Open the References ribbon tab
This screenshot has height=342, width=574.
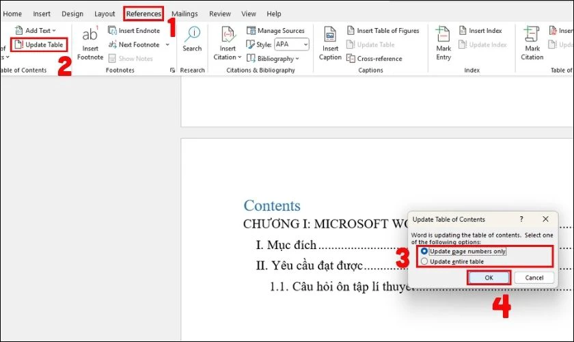144,14
